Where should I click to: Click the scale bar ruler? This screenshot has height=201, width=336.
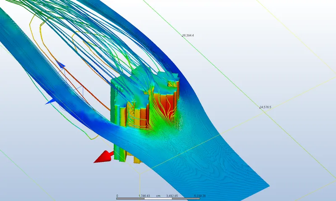(158, 198)
